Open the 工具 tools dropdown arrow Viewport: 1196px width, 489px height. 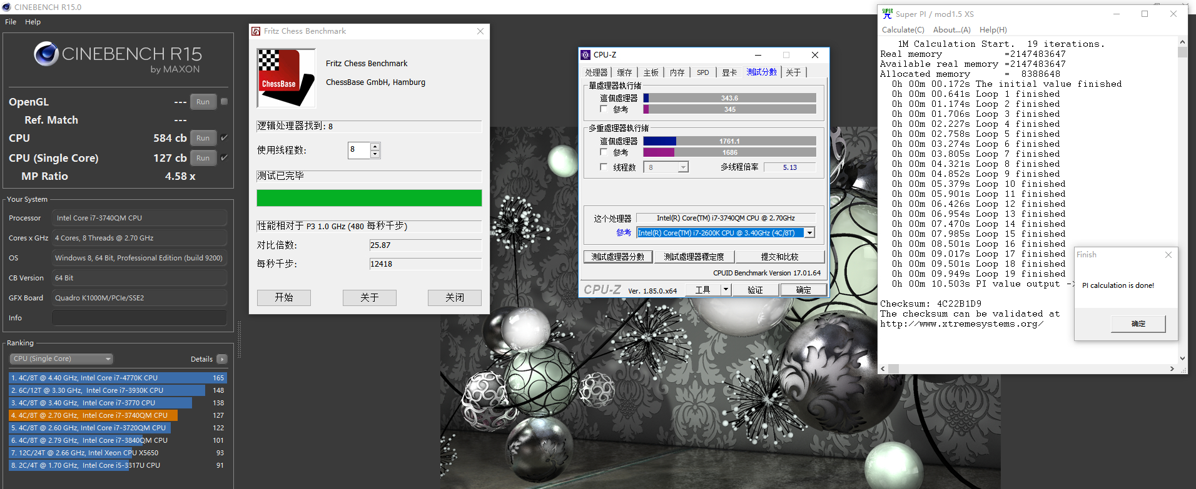(726, 290)
